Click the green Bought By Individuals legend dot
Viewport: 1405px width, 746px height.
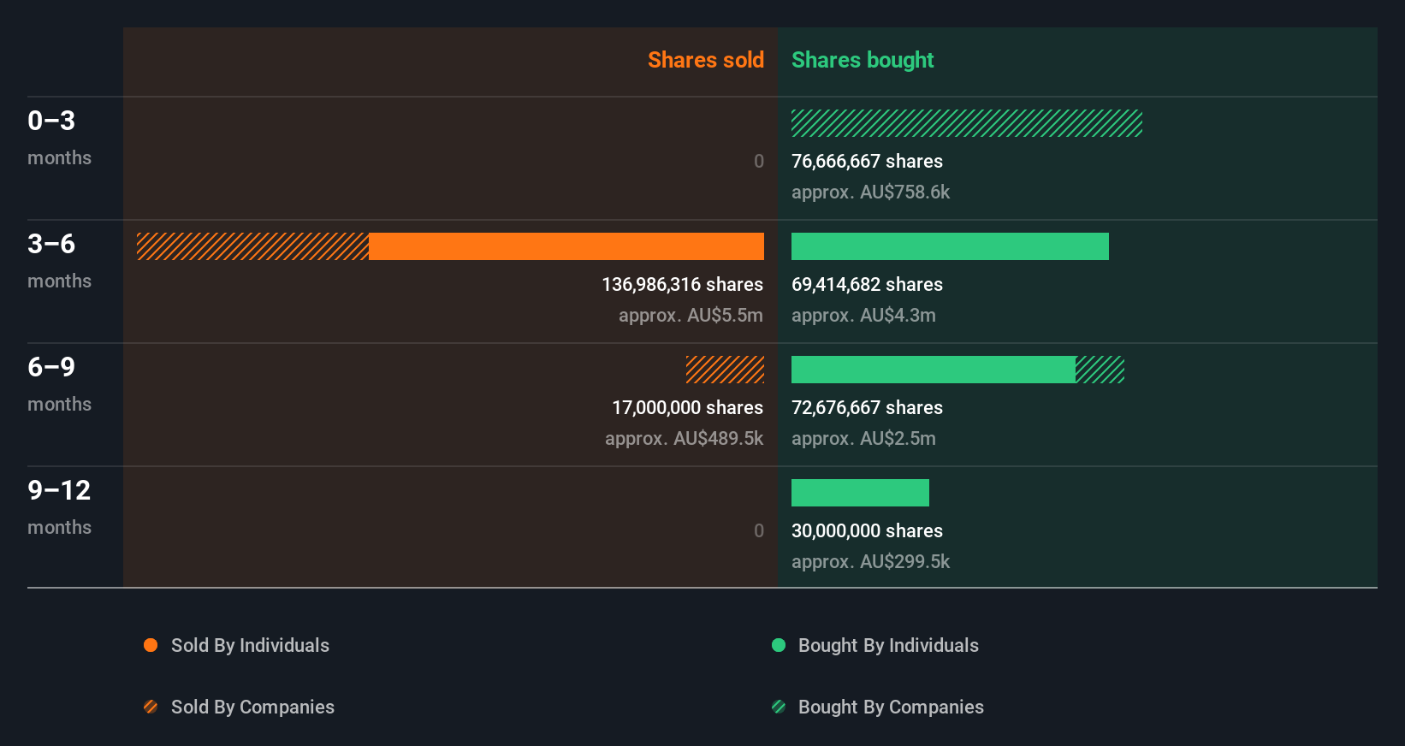click(x=779, y=645)
